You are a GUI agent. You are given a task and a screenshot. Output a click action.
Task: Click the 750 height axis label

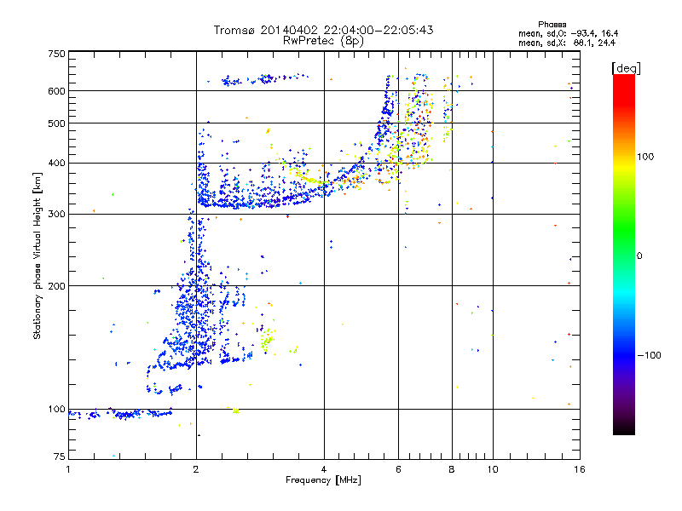pyautogui.click(x=56, y=54)
